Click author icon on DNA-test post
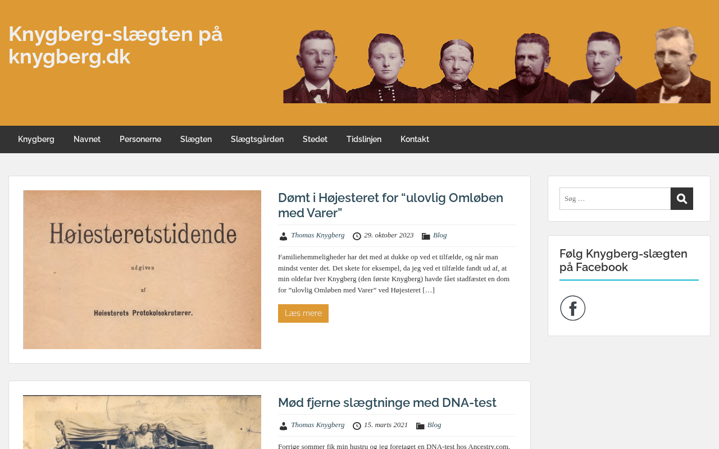Image resolution: width=719 pixels, height=449 pixels. click(283, 426)
